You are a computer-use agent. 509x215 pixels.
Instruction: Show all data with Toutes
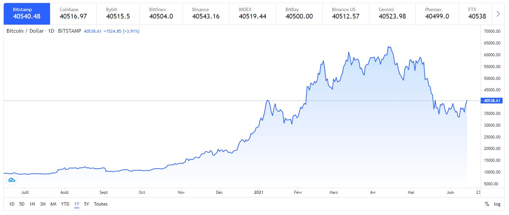pos(101,204)
